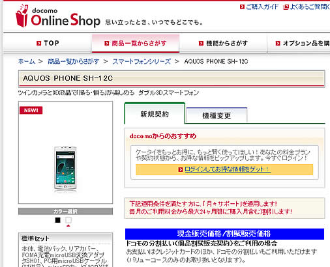330x267 pixels.
Task: Click the 商品一覧からさがす breadcrumb link
Action: pos(74,61)
